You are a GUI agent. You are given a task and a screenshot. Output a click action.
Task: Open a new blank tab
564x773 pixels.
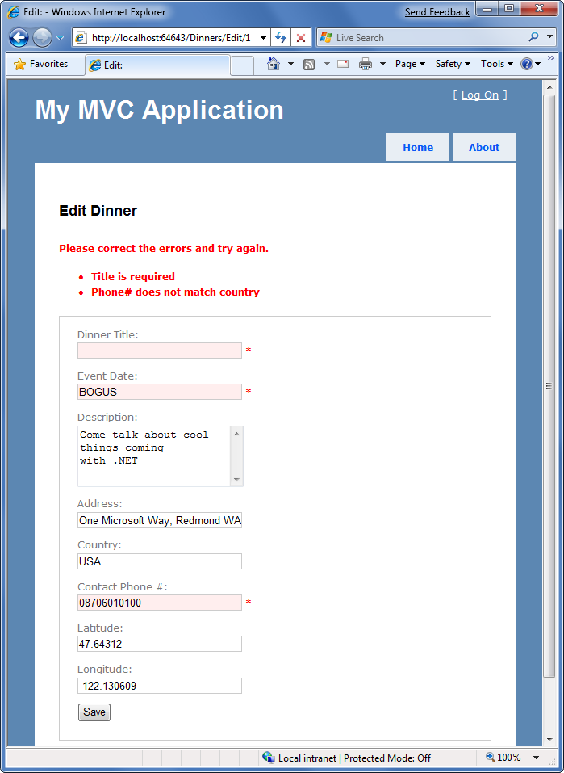(242, 65)
